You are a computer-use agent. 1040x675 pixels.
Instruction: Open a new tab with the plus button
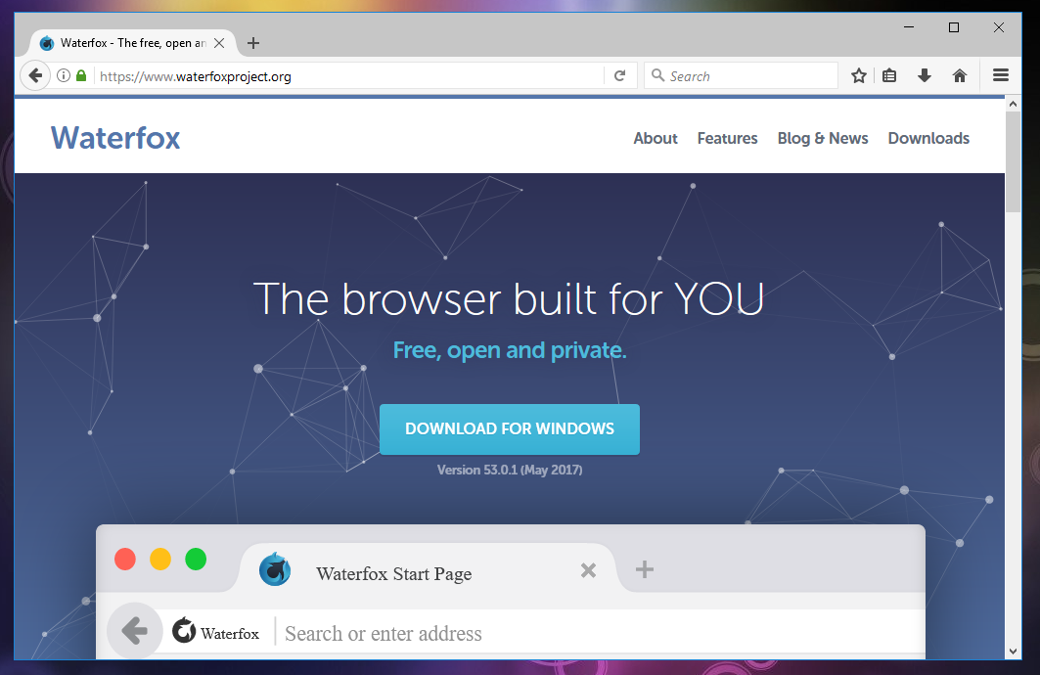tap(252, 43)
